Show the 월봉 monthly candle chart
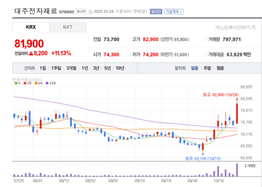 pyautogui.click(x=220, y=68)
